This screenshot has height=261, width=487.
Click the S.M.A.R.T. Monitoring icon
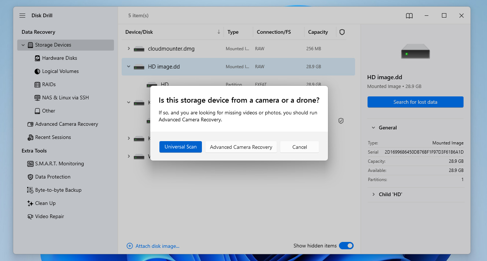tap(30, 164)
